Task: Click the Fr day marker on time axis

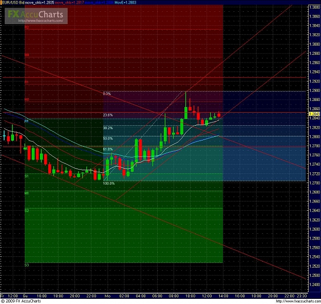Action: [x=2, y=296]
